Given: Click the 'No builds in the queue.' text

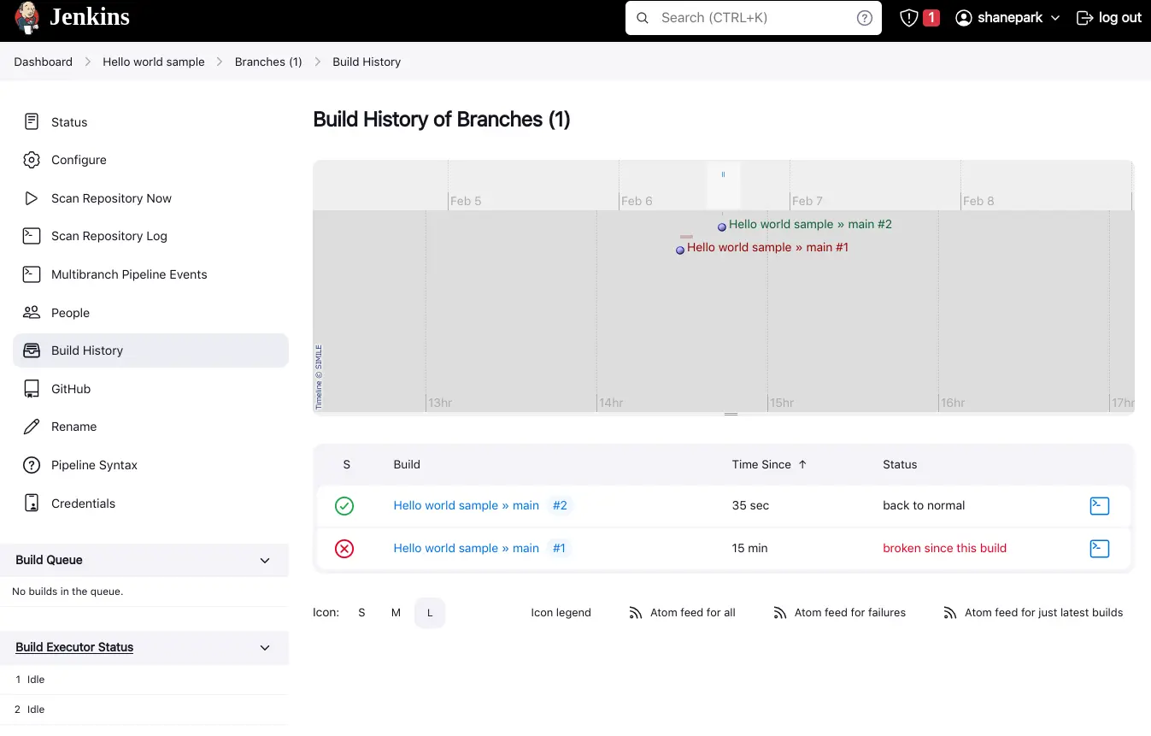Looking at the screenshot, I should [68, 592].
